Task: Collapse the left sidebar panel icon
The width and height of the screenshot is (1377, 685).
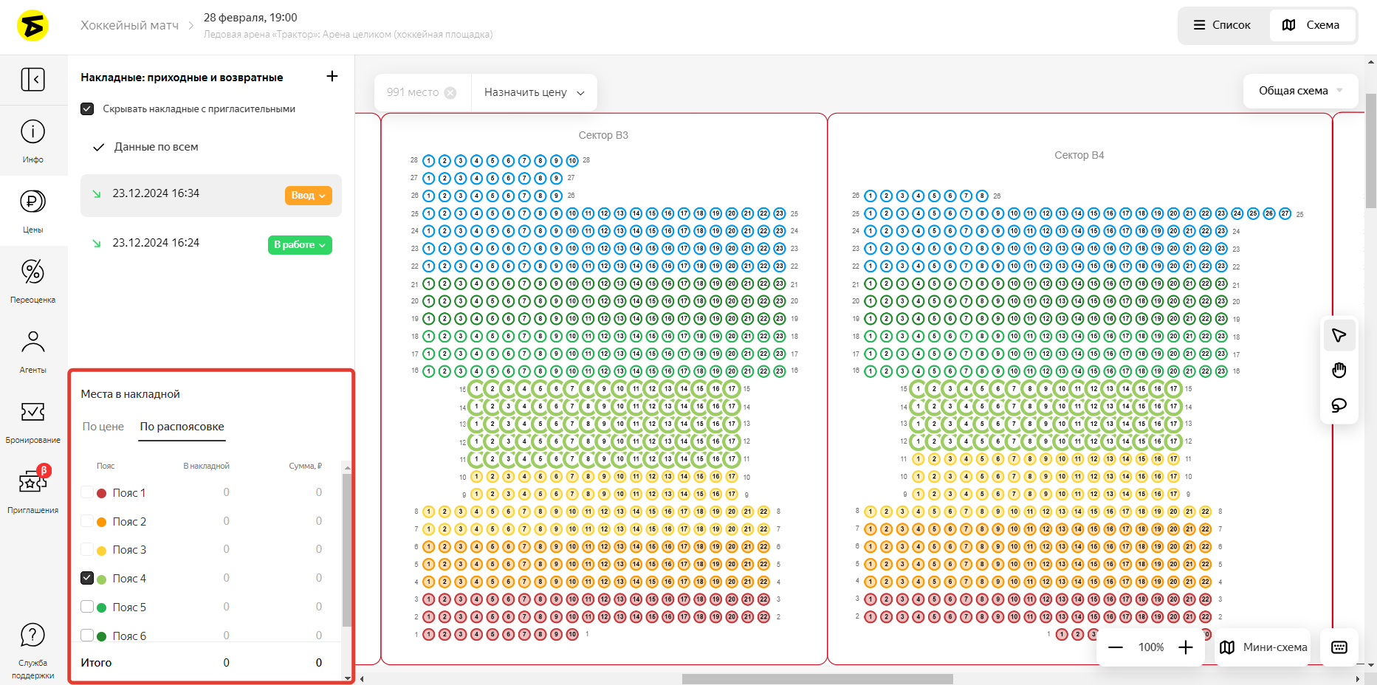Action: (x=32, y=79)
